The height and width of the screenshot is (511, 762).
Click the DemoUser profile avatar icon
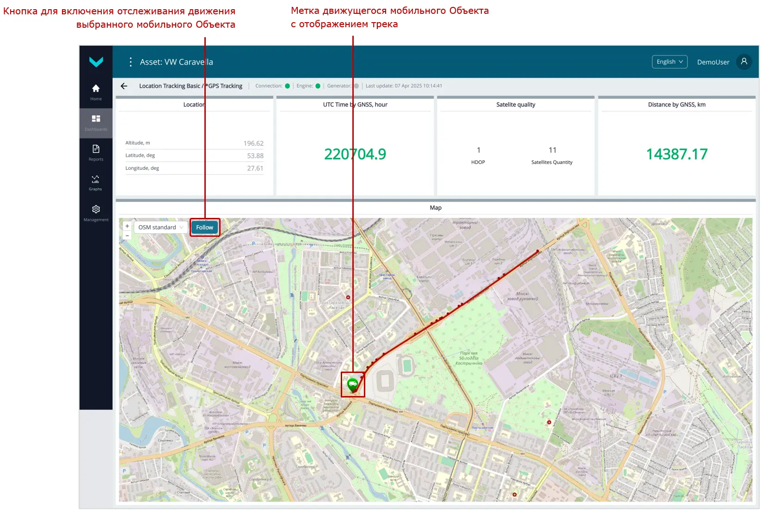(x=744, y=61)
